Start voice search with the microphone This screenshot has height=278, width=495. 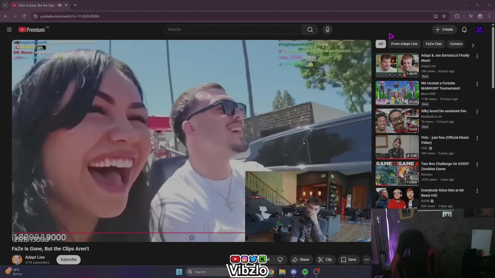(328, 29)
